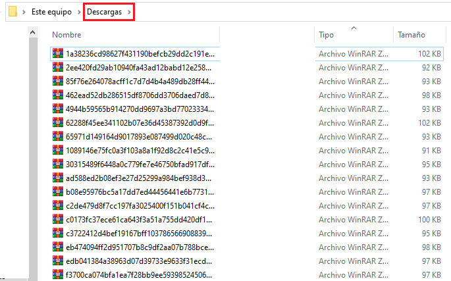Sort files by the Tipo column
Screen dimensions: 451x281
click(326, 34)
